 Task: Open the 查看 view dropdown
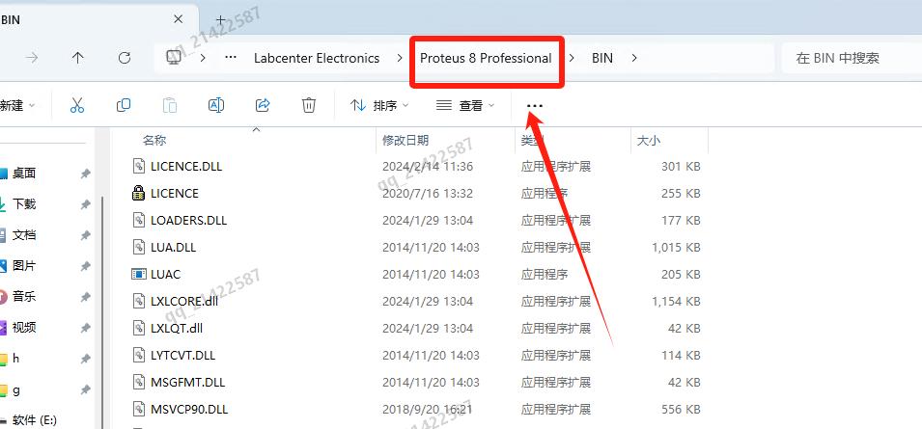(465, 106)
